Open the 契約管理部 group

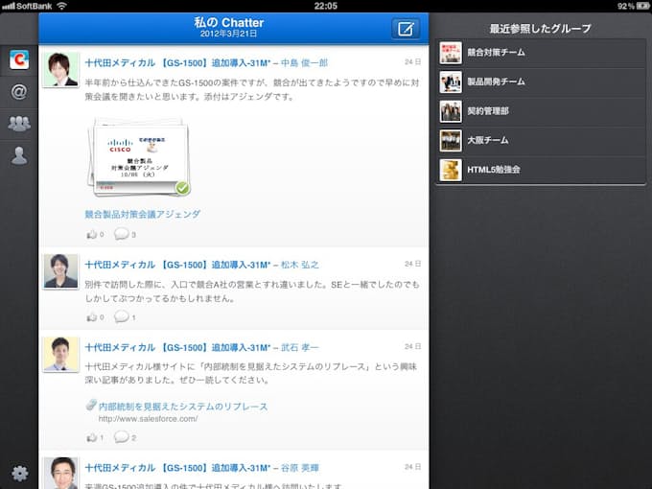pyautogui.click(x=540, y=111)
